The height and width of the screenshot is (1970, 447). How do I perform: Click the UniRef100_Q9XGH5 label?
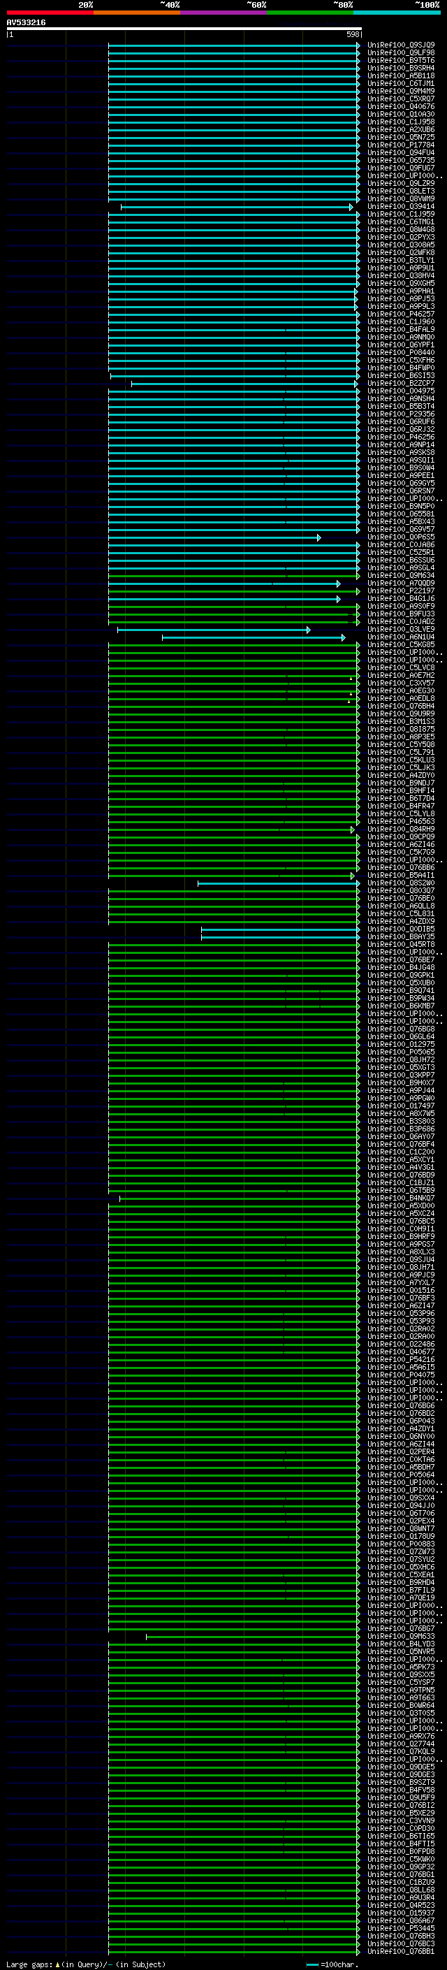pyautogui.click(x=401, y=284)
